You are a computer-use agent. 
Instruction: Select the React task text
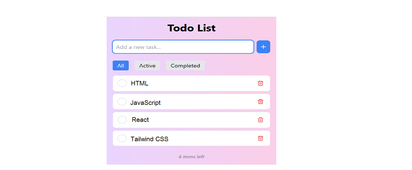[x=140, y=120]
